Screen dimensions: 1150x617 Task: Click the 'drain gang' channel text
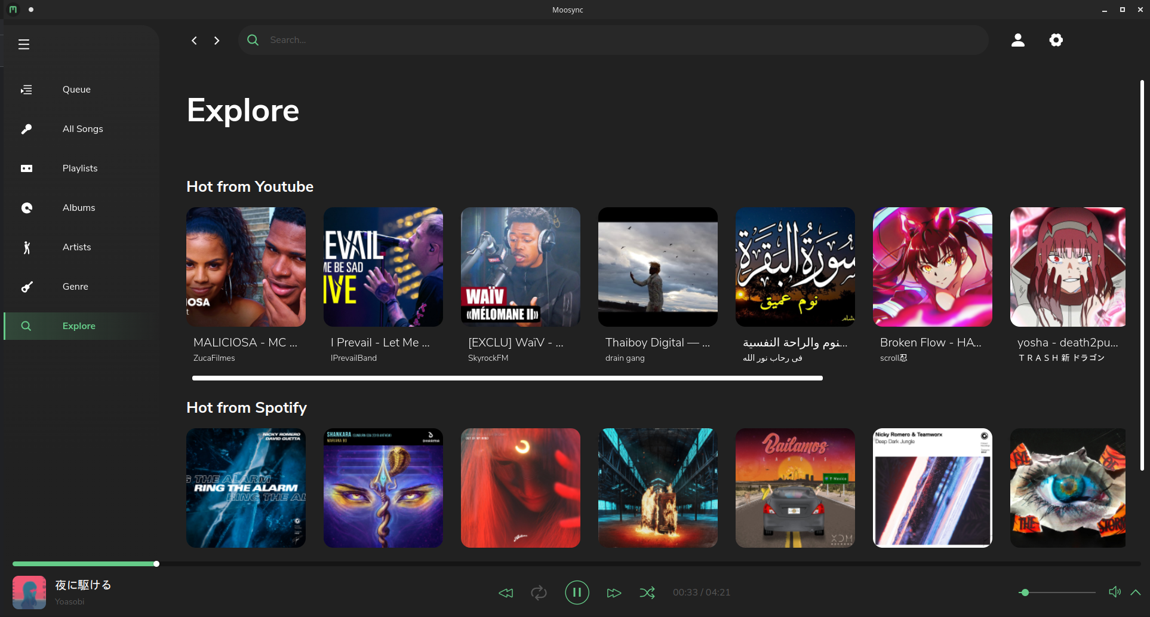click(x=625, y=358)
